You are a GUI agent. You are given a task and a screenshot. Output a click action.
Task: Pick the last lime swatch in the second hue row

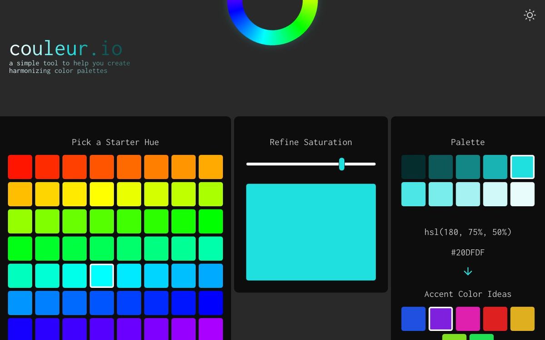click(211, 194)
